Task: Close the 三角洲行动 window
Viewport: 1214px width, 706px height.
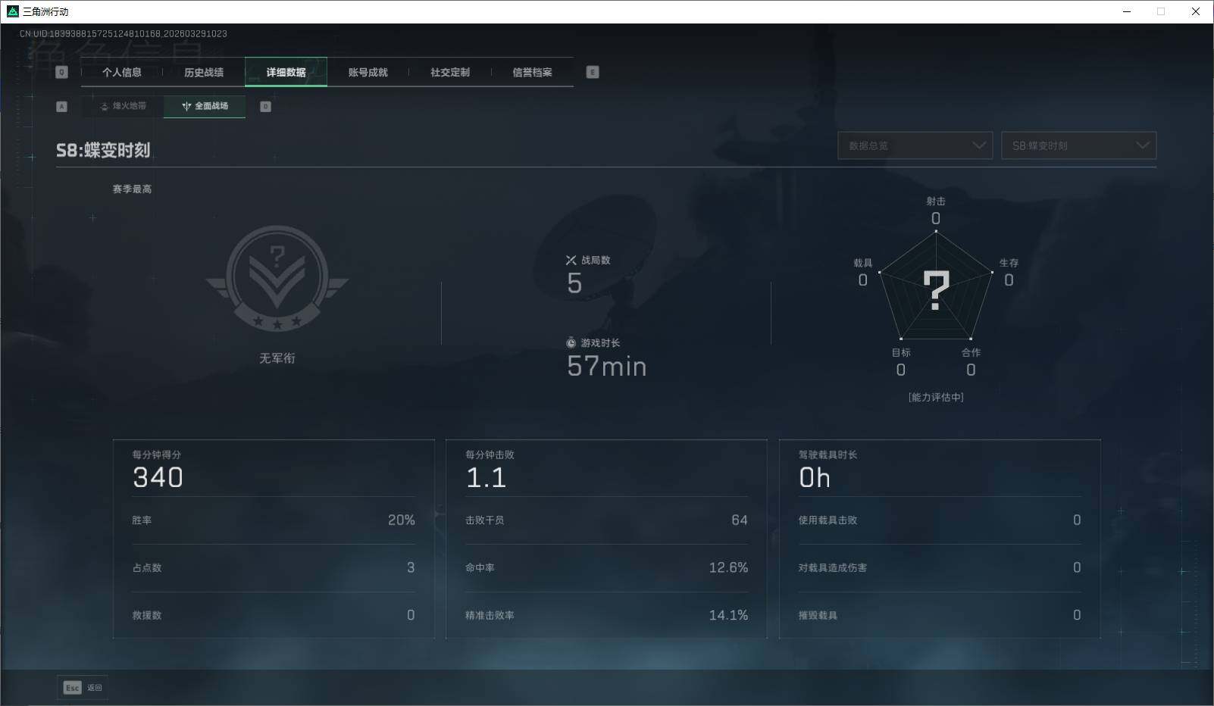Action: tap(1196, 11)
